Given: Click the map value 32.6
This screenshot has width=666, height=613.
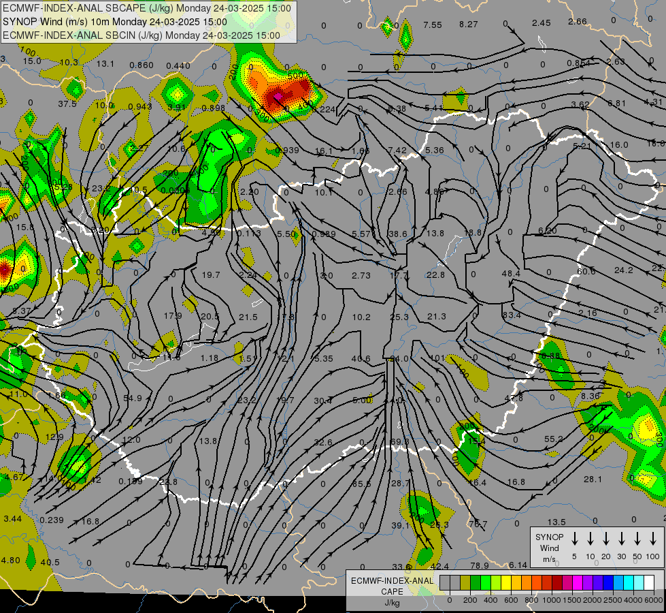Looking at the screenshot, I should tap(323, 443).
